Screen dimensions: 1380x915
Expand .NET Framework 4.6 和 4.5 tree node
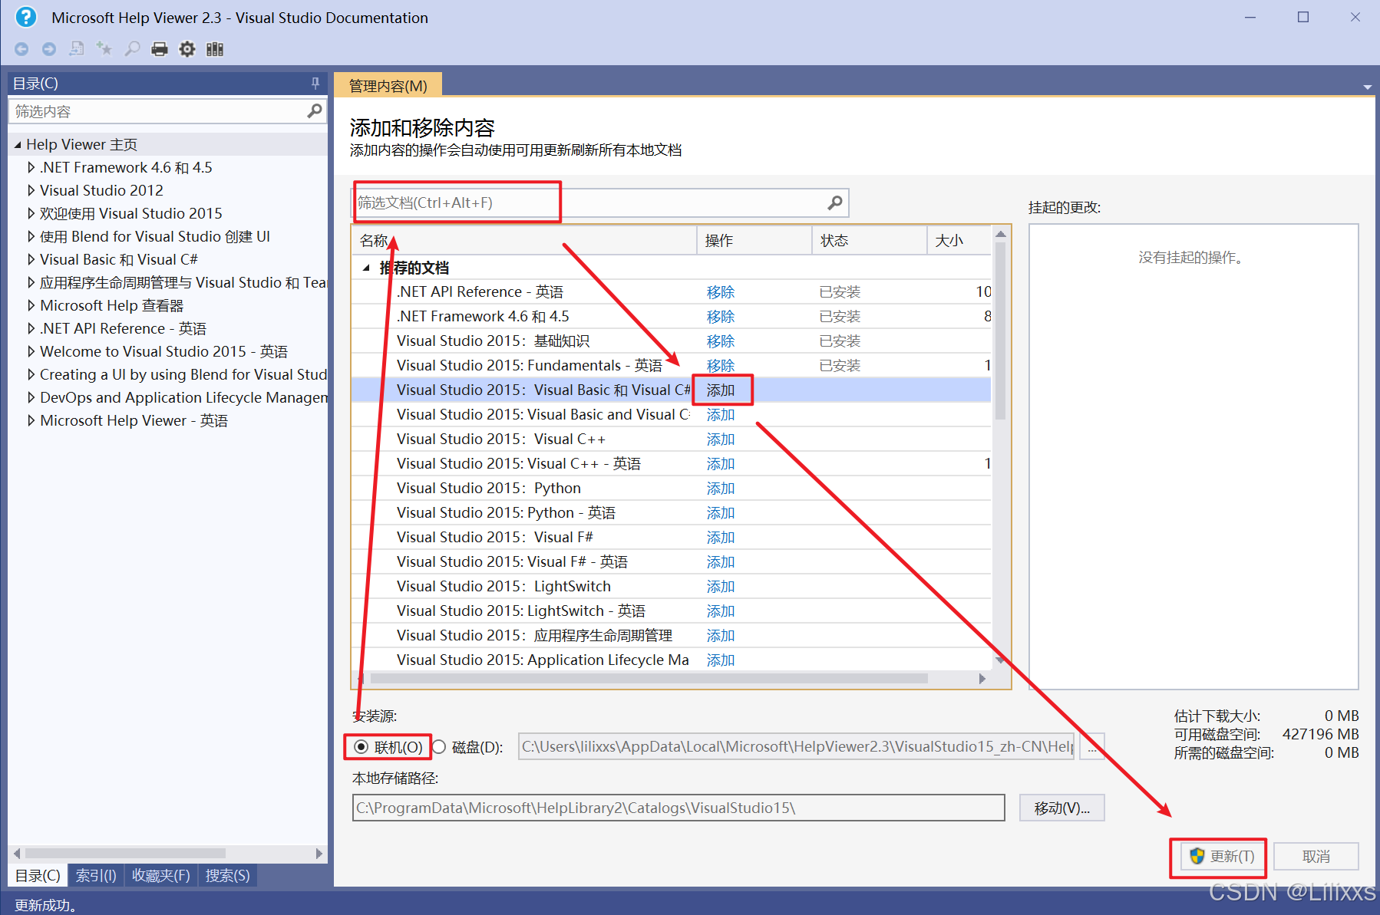click(x=31, y=167)
